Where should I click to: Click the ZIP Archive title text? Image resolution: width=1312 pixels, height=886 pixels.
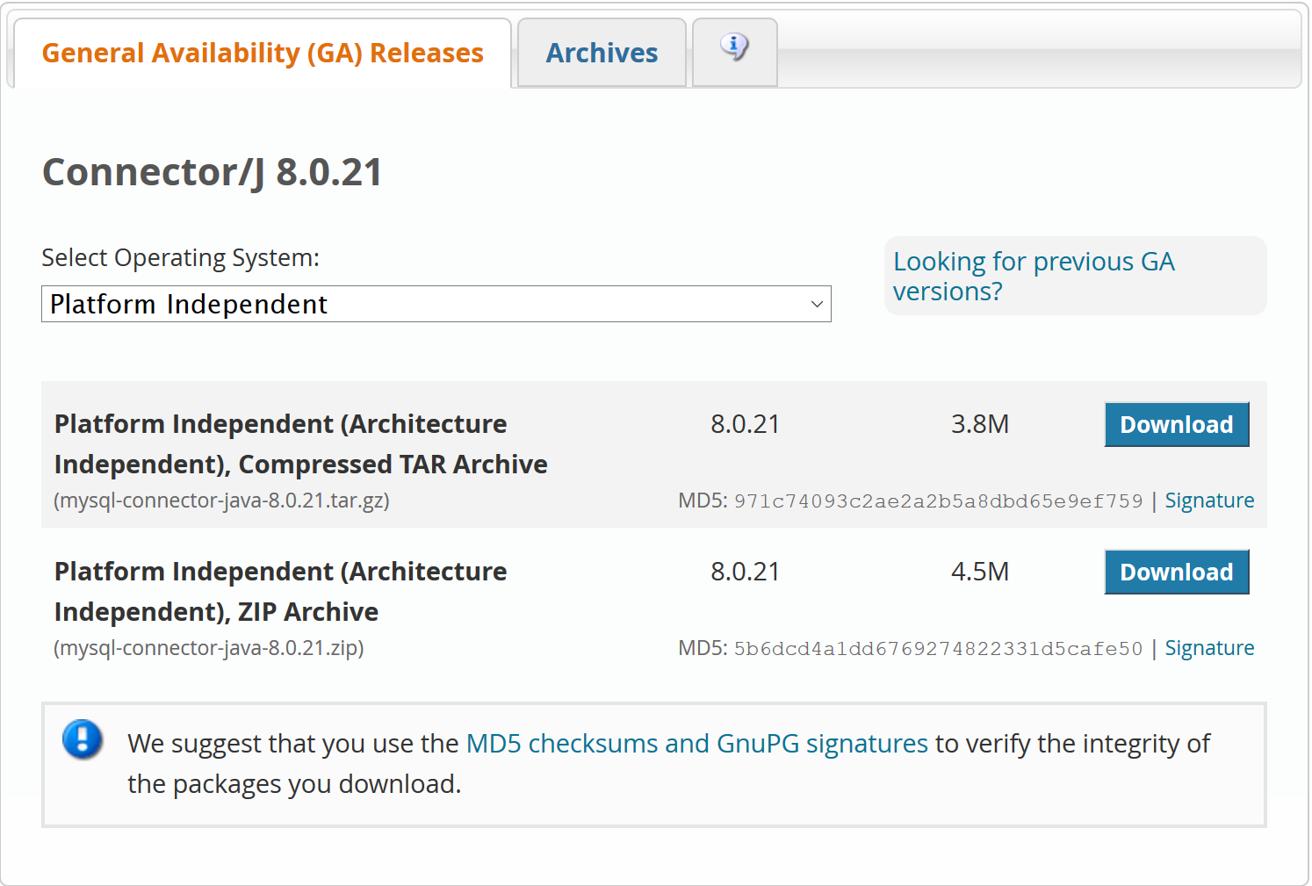click(x=280, y=591)
